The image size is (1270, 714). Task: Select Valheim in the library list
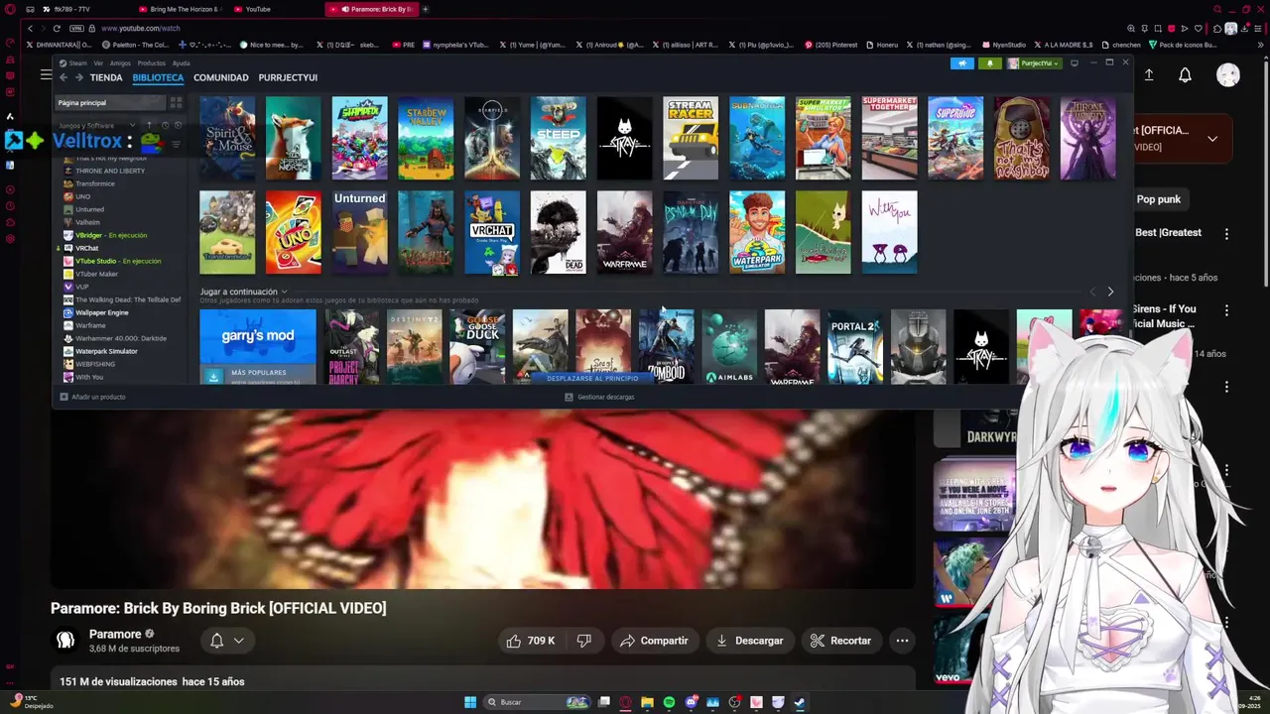[87, 222]
